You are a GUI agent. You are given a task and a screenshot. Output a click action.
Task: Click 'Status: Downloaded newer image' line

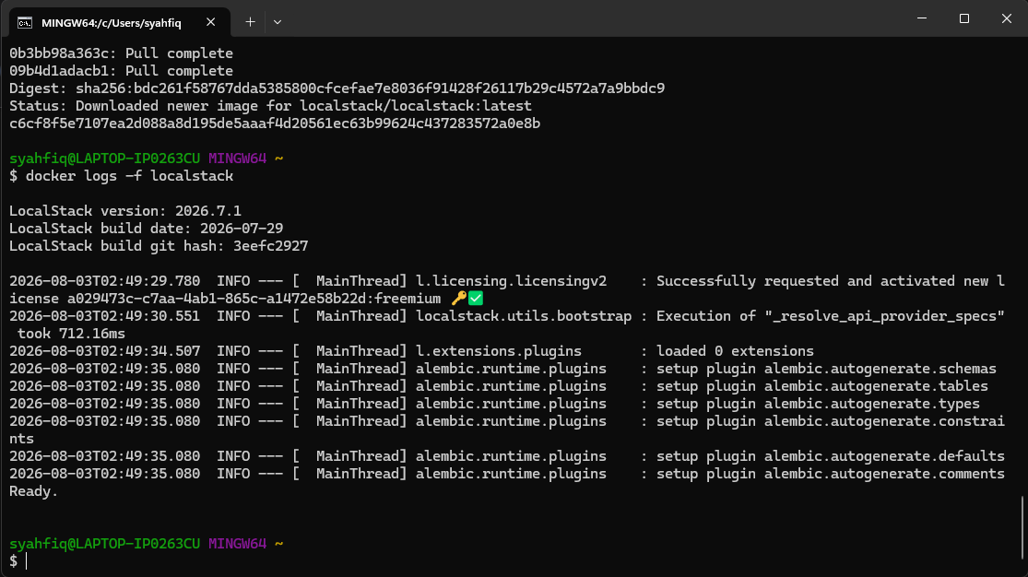[270, 106]
